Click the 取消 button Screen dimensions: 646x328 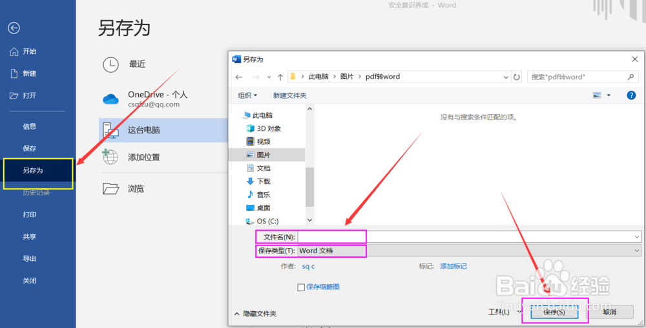pyautogui.click(x=610, y=312)
